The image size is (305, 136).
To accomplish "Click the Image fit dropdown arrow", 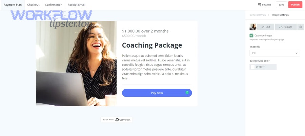I will [297, 53].
